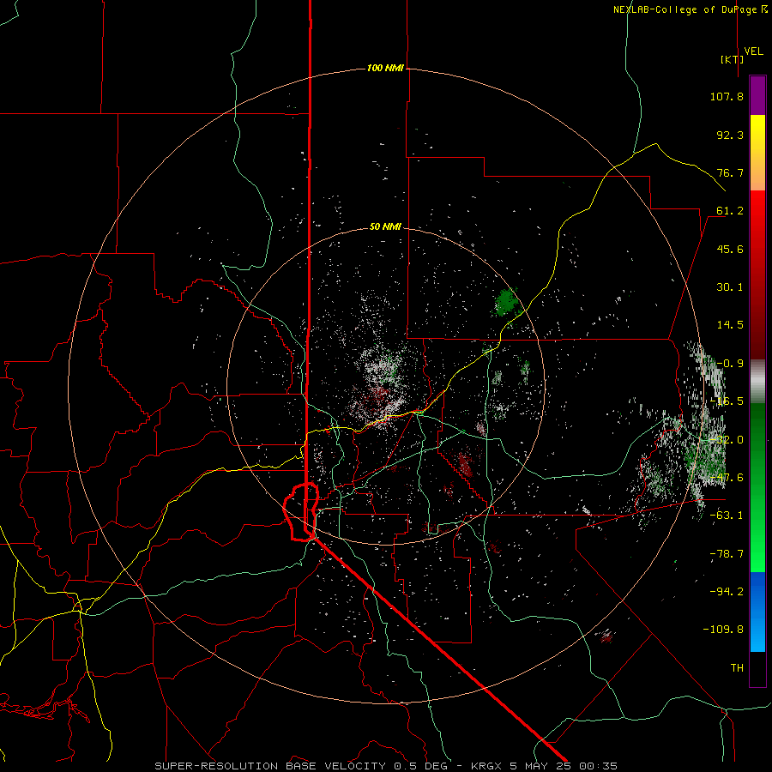The width and height of the screenshot is (772, 772).
Task: Click the [KT] units label
Action: 733,59
